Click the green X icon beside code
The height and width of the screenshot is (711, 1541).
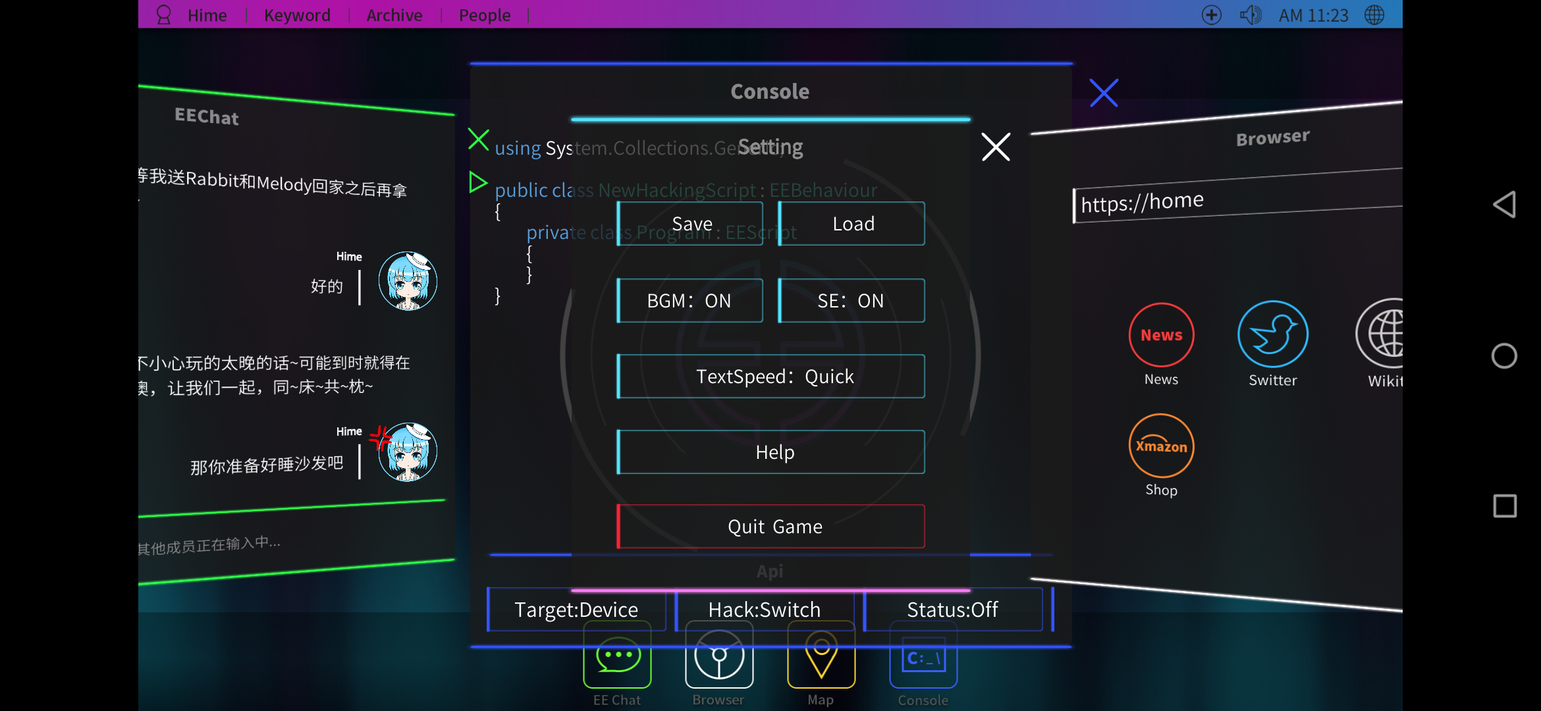pyautogui.click(x=478, y=140)
